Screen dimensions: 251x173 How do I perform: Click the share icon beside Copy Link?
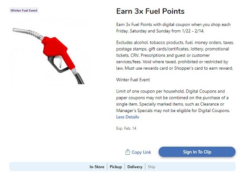click(x=128, y=152)
